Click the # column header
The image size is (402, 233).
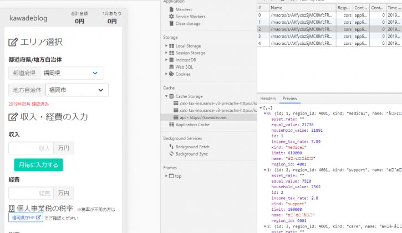263,8
